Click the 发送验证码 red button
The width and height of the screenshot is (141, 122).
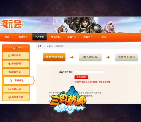point(81,77)
